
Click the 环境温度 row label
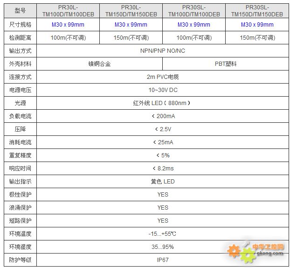[20, 234]
